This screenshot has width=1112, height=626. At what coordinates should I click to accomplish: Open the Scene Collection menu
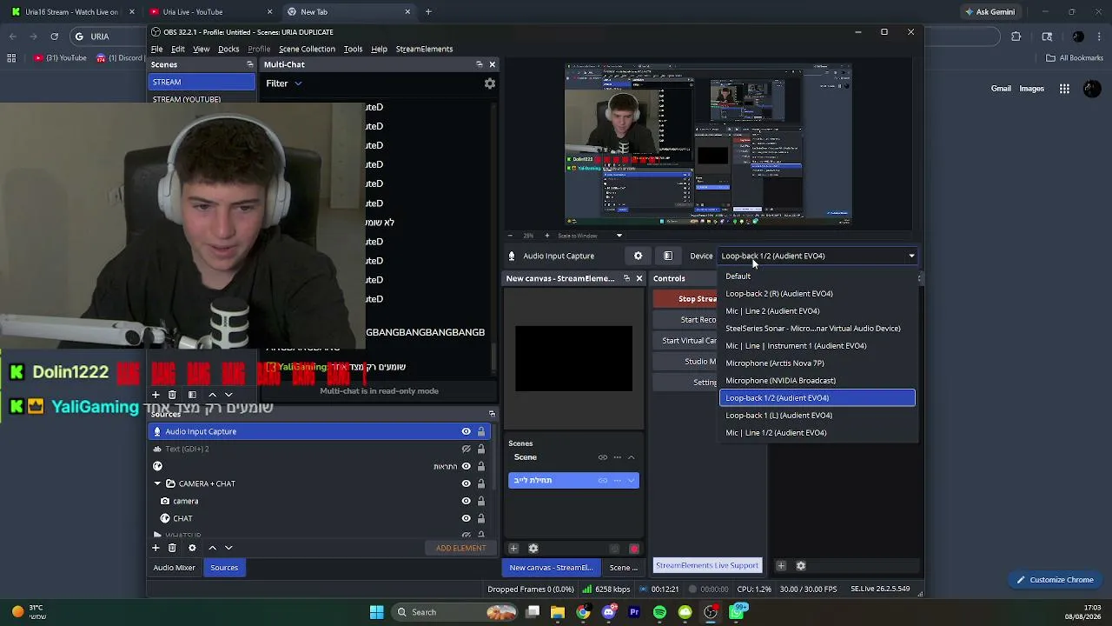pyautogui.click(x=307, y=49)
